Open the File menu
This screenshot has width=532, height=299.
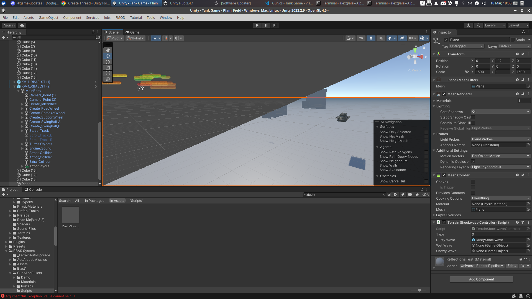coord(5,17)
